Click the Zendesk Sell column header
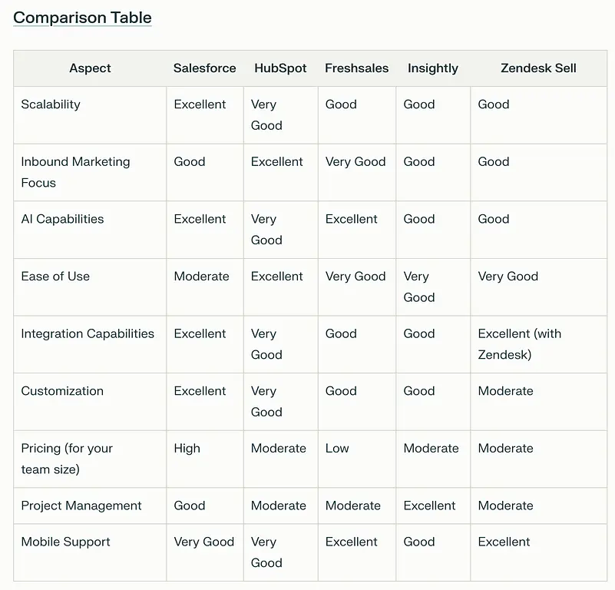The height and width of the screenshot is (590, 615). (x=538, y=68)
